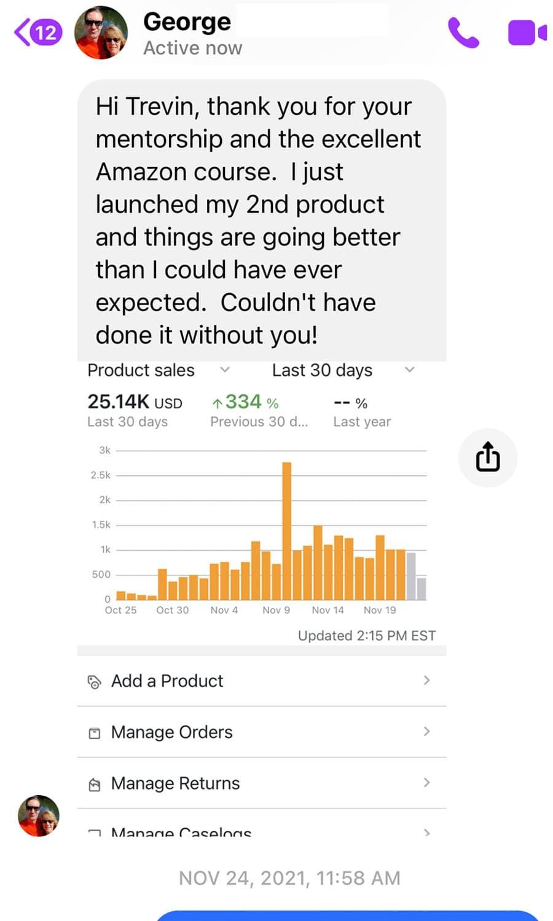
Task: Click the Add a Product tag icon
Action: point(95,682)
